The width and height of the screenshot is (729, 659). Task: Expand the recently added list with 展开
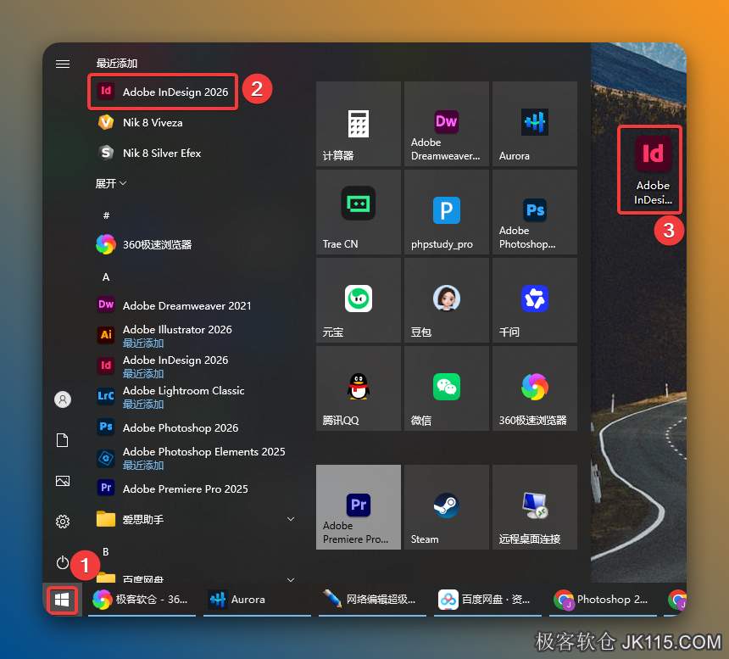coord(111,184)
